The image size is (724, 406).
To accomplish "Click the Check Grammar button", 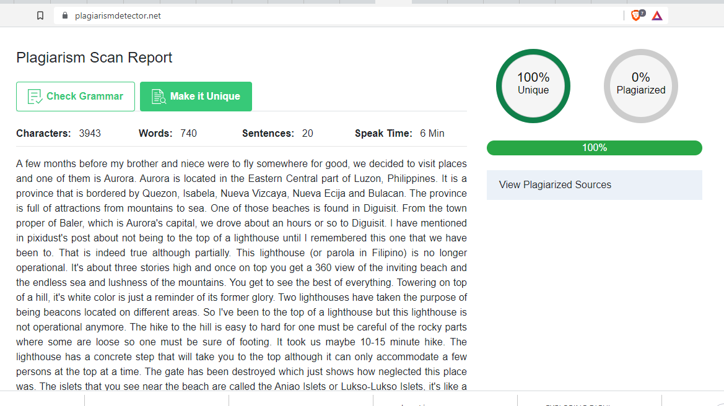I will coord(76,97).
